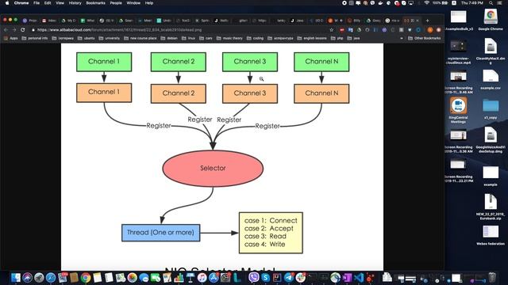Open the Bookmarks menu

tap(95, 3)
